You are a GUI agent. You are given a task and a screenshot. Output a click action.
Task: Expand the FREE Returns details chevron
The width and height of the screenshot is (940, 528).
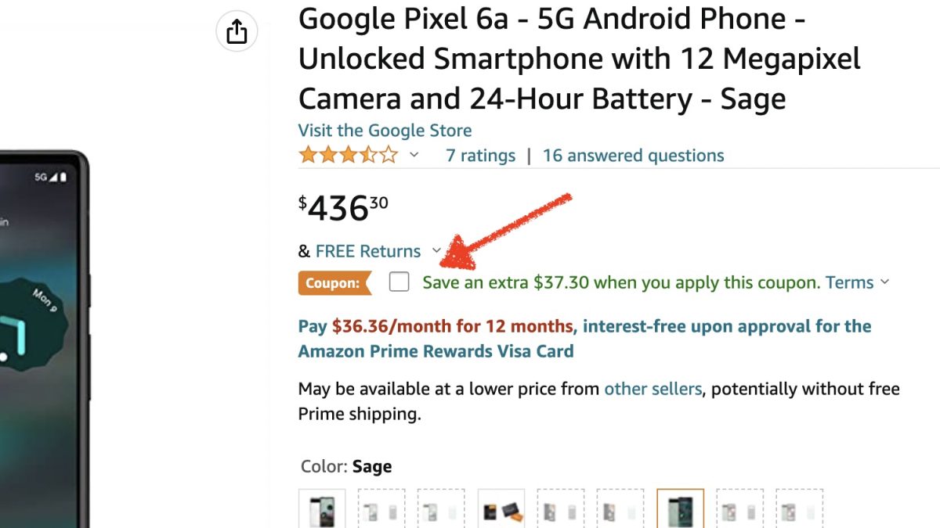(x=437, y=251)
